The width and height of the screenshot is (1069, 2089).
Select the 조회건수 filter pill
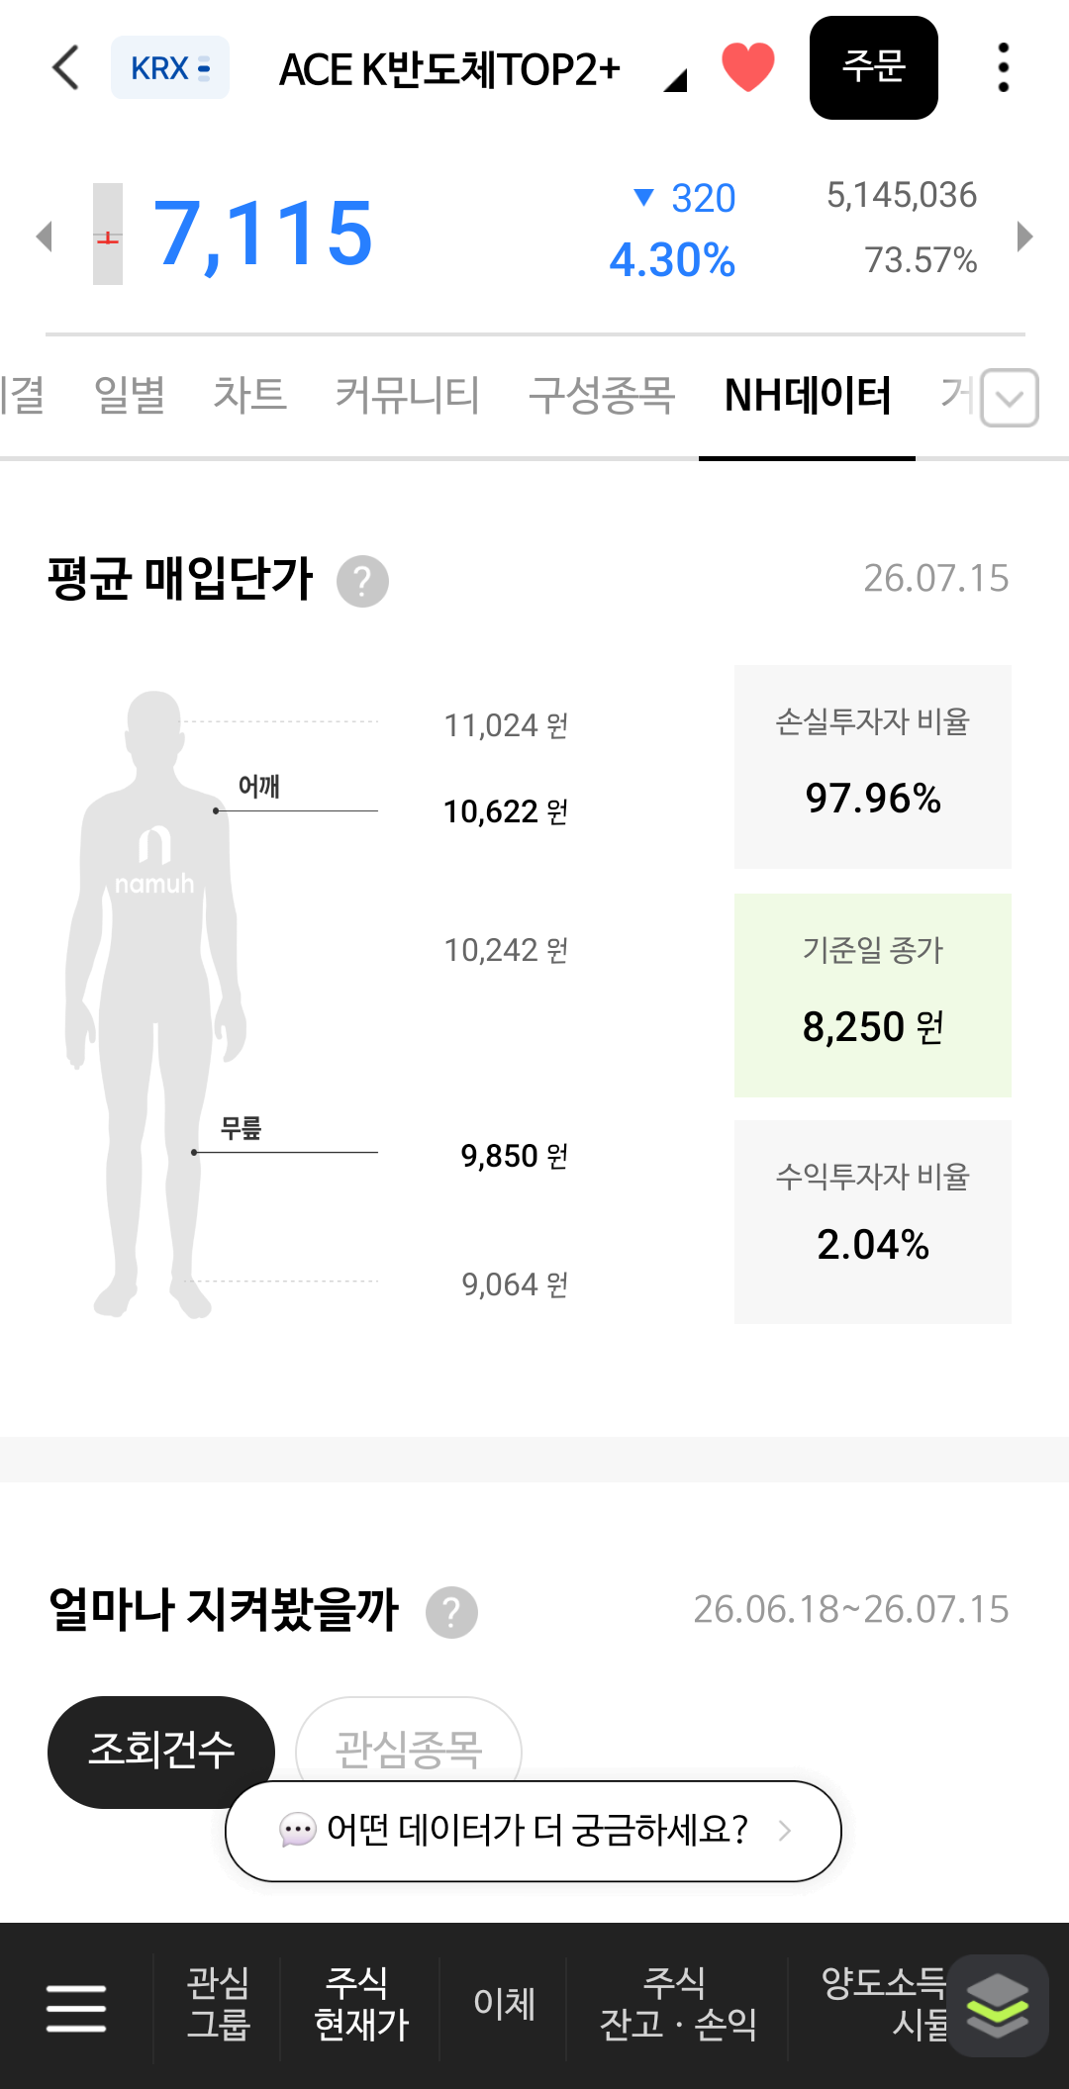(161, 1752)
